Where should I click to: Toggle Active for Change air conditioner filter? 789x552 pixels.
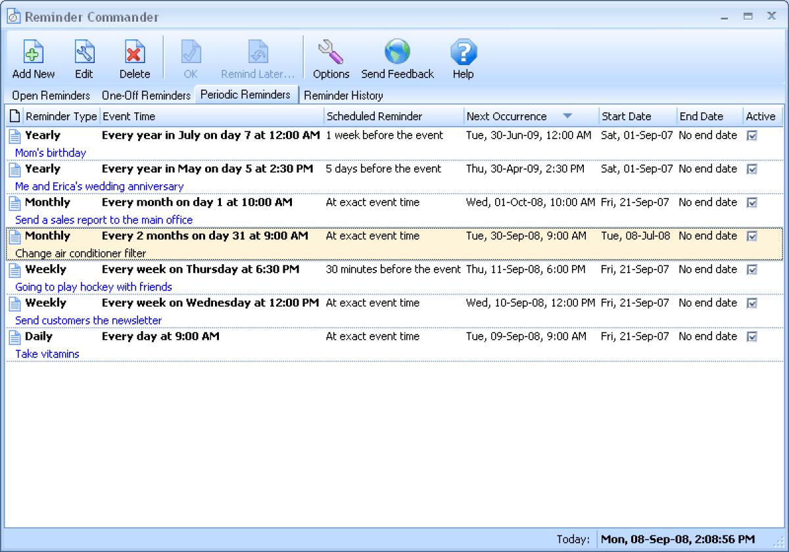(x=752, y=236)
